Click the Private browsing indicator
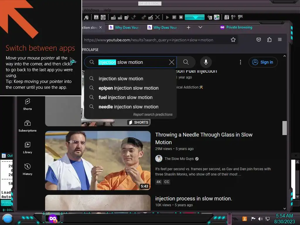300x225 pixels. tap(236, 27)
